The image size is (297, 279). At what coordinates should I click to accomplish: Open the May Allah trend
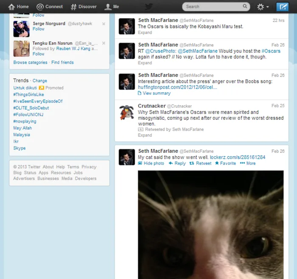(22, 128)
